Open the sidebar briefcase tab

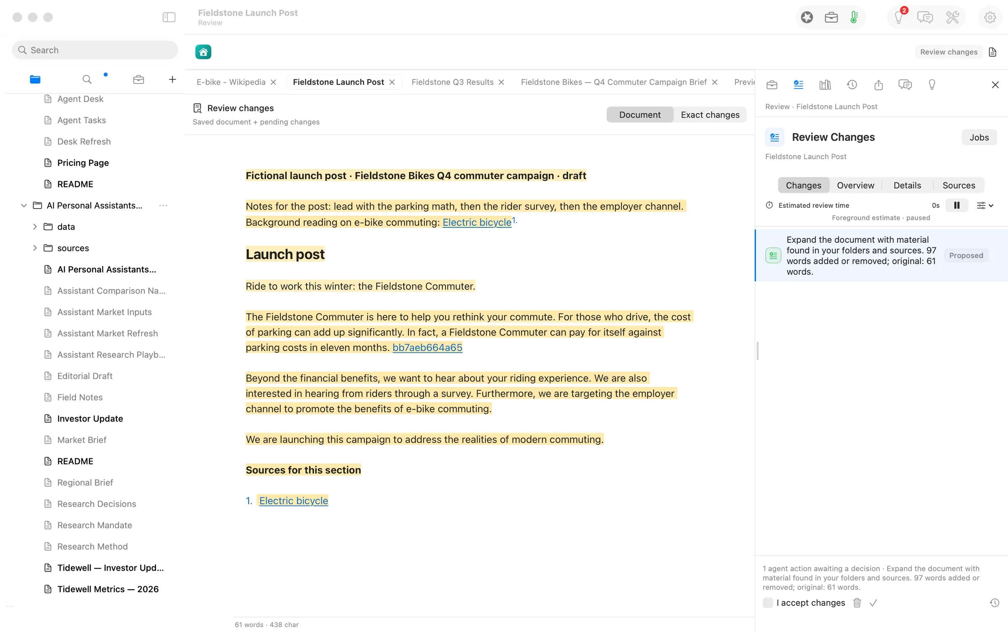tap(139, 79)
